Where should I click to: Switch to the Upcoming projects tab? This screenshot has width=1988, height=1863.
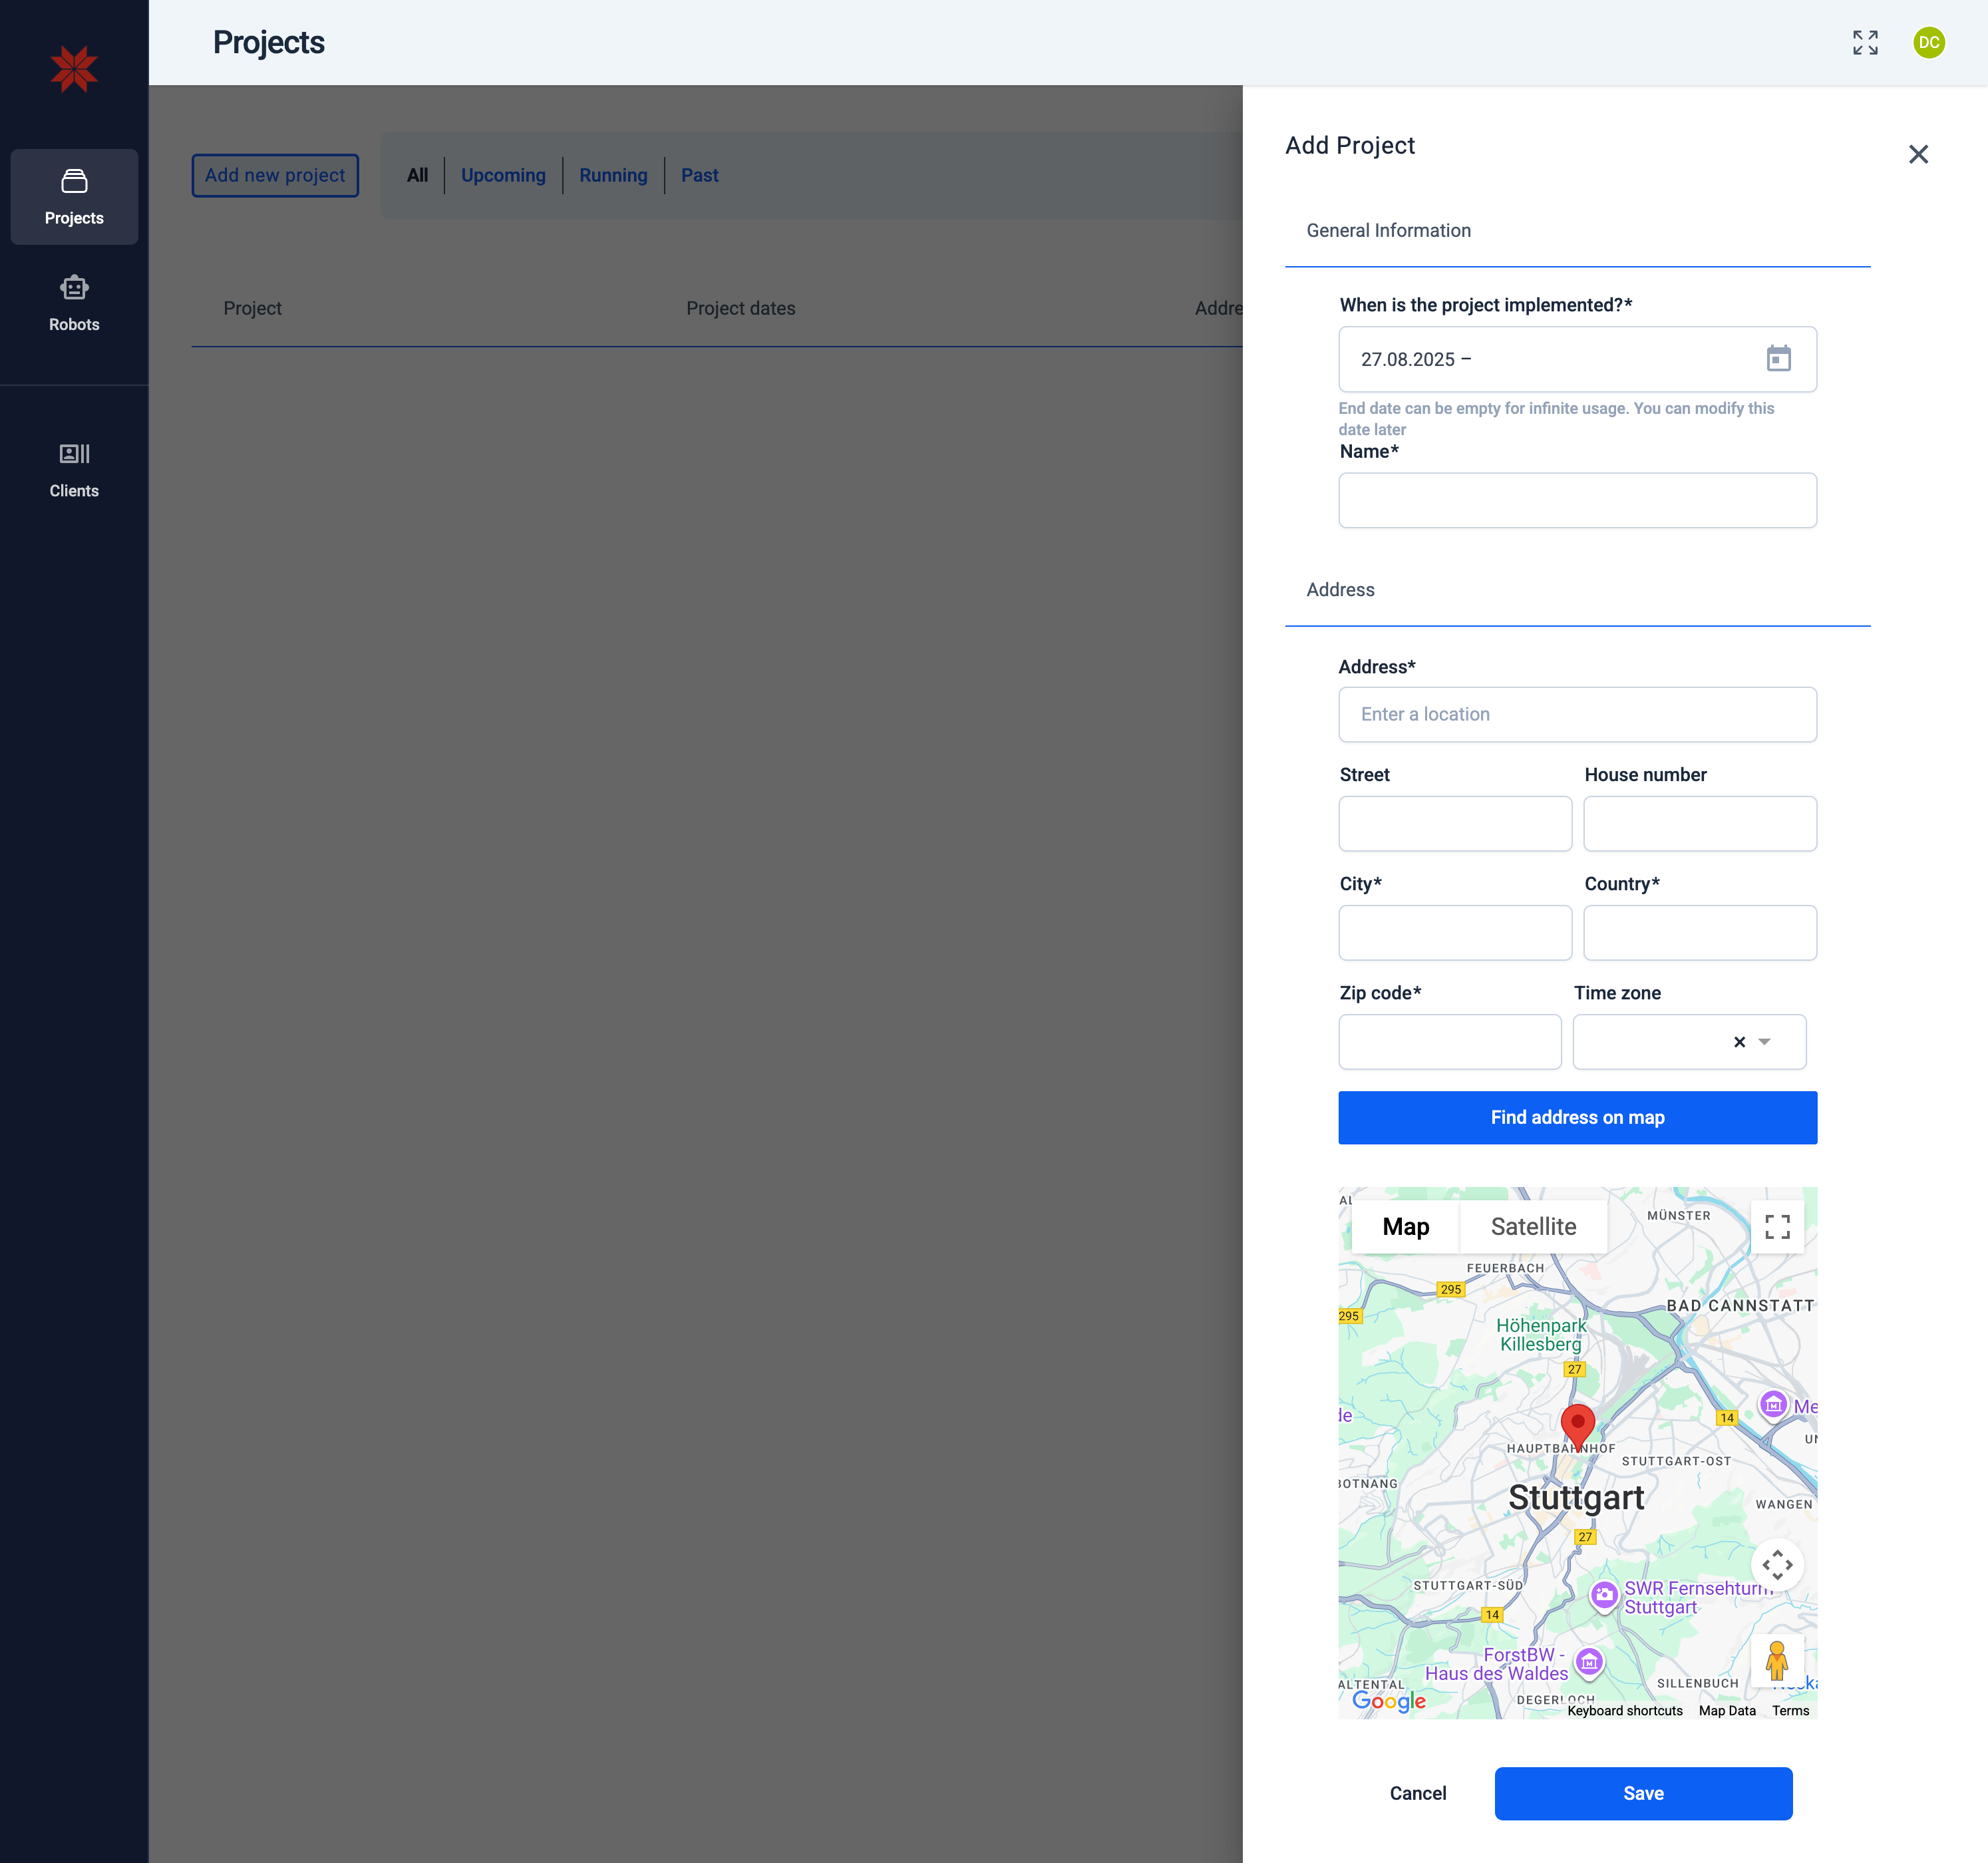coord(503,175)
